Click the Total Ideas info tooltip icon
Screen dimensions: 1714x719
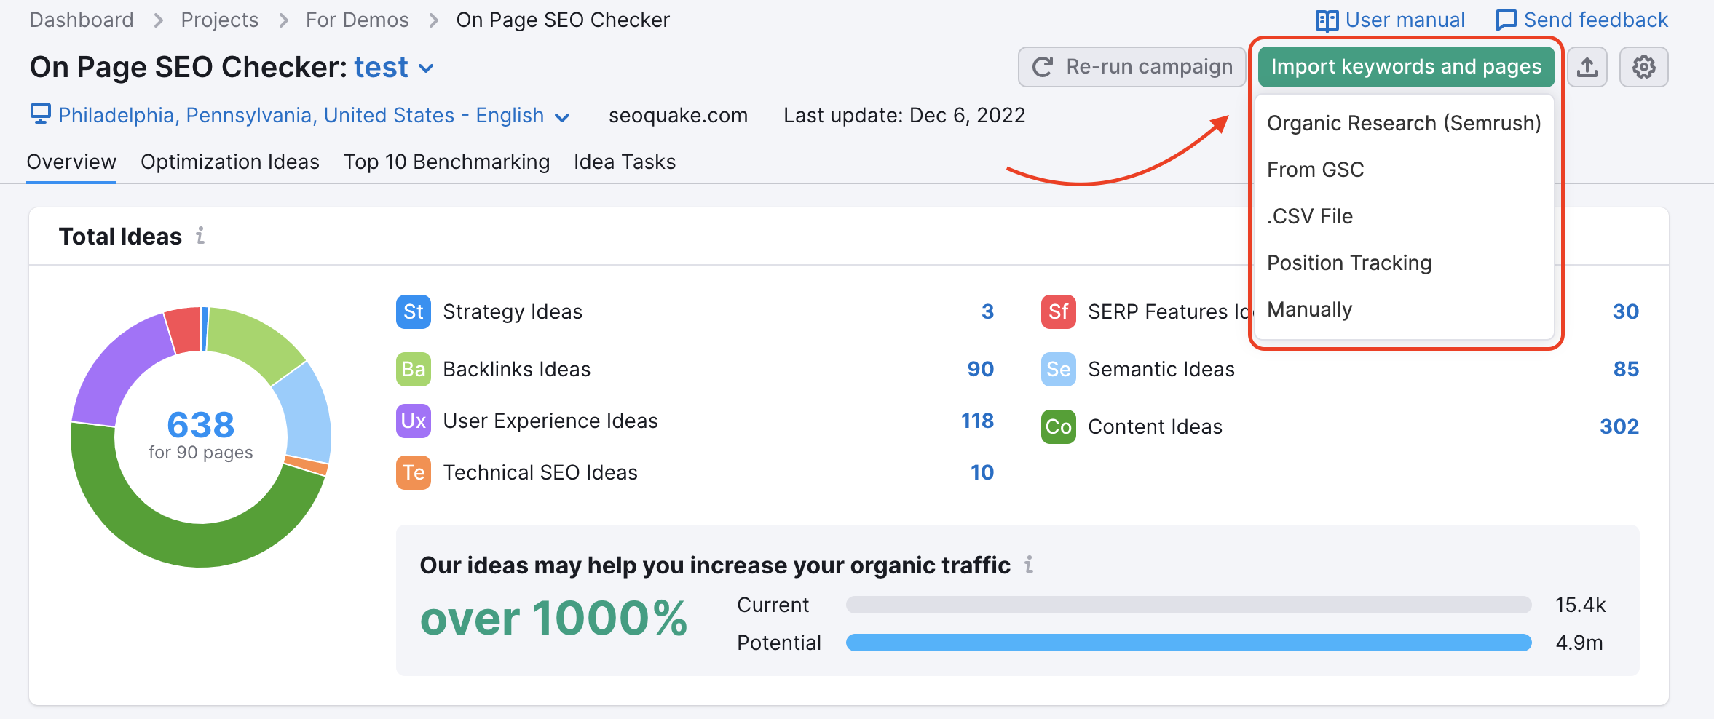[x=201, y=235]
